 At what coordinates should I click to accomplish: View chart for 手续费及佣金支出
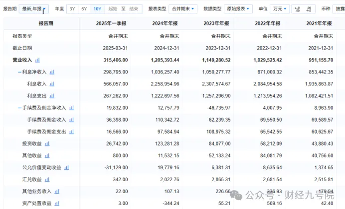point(71,132)
